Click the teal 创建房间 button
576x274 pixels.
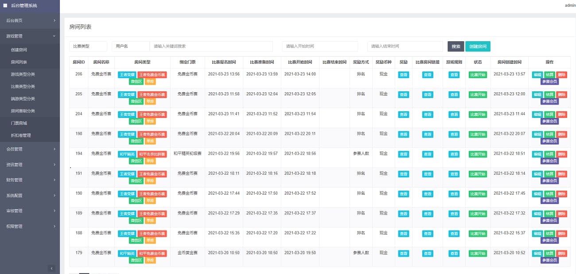[x=478, y=47]
